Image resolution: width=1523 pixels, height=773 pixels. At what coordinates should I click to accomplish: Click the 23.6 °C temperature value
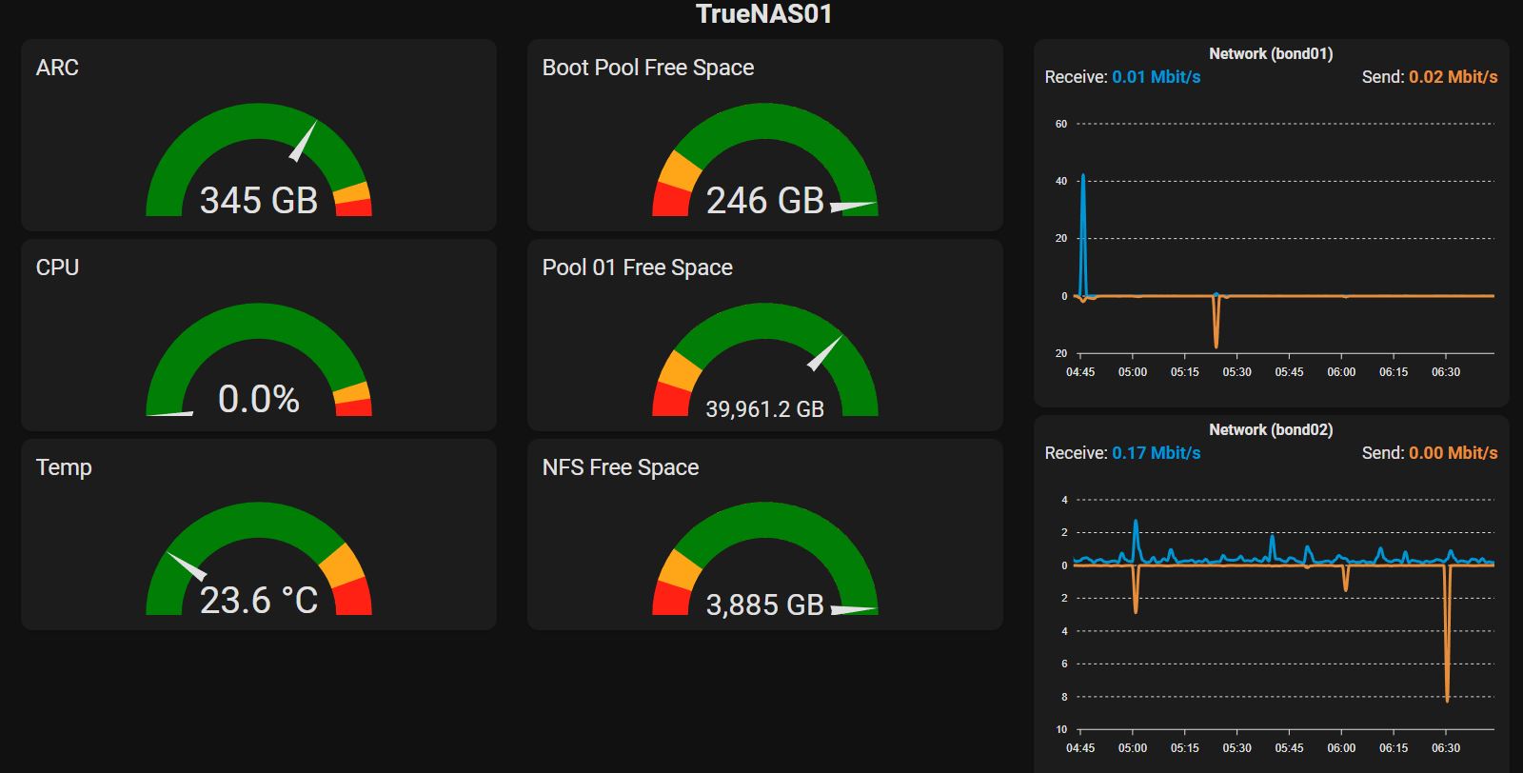[259, 600]
